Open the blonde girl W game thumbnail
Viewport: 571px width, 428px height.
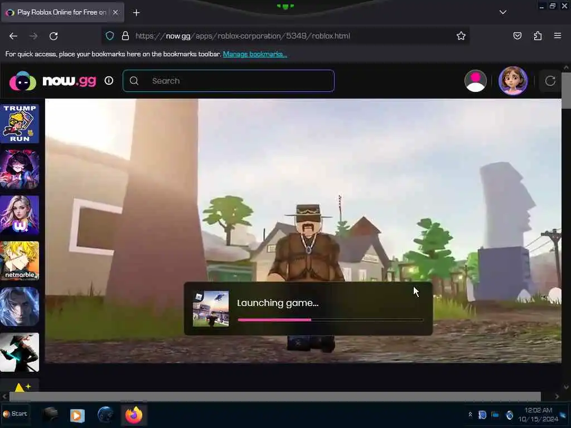pyautogui.click(x=20, y=215)
